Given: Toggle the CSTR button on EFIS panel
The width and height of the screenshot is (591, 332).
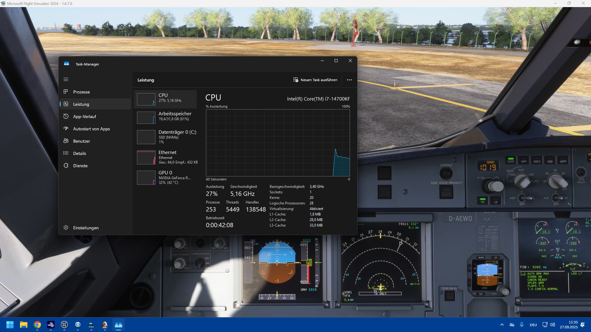Looking at the screenshot, I should [511, 160].
